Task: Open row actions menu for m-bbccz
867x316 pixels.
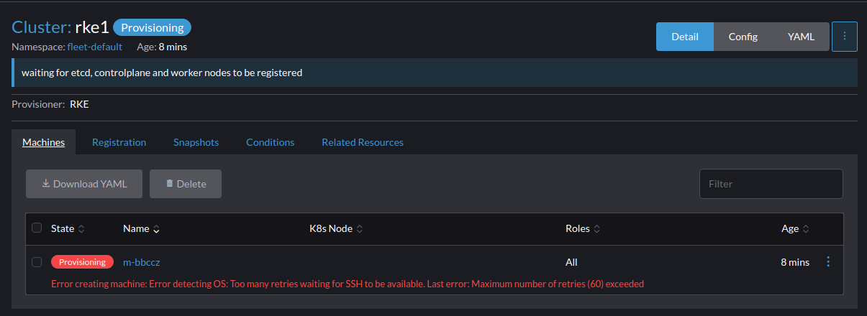Action: coord(828,262)
